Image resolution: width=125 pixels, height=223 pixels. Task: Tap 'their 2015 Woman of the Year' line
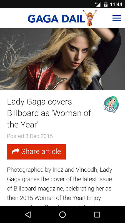coord(46,198)
